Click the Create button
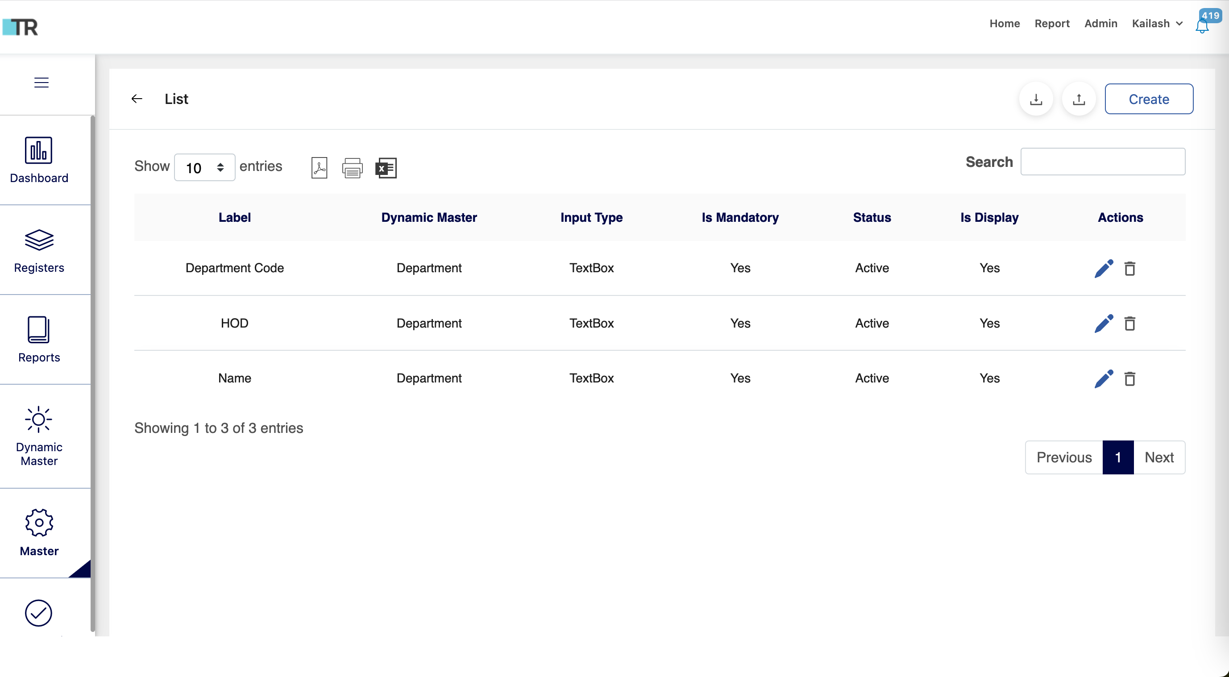Screen dimensions: 1229x677 [x=1149, y=99]
